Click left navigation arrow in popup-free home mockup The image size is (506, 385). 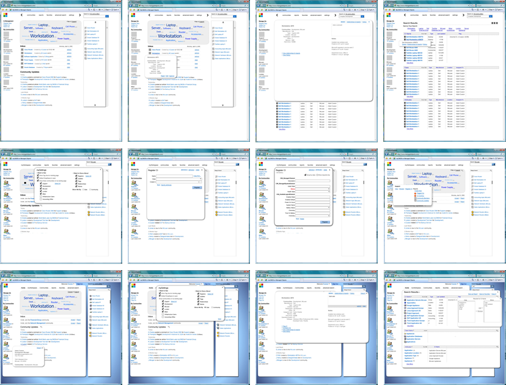[x=21, y=15]
